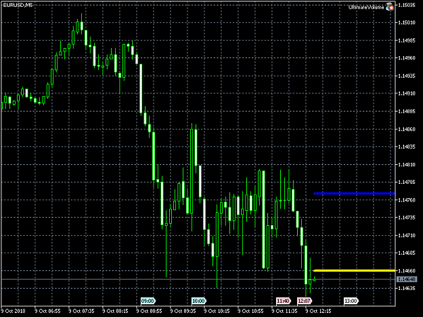
Task: Select the 10:00 time marker
Action: point(198,301)
